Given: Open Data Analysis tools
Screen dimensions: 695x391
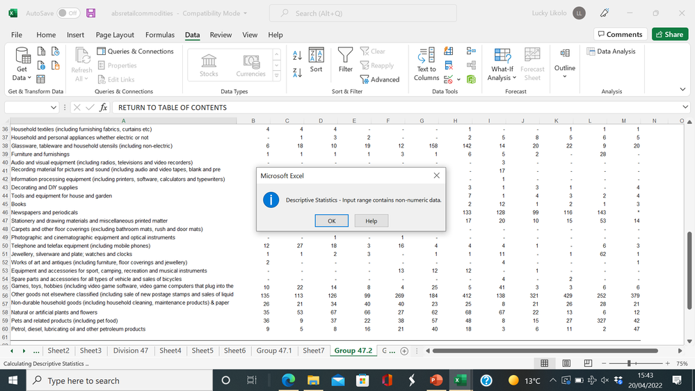Looking at the screenshot, I should [611, 51].
